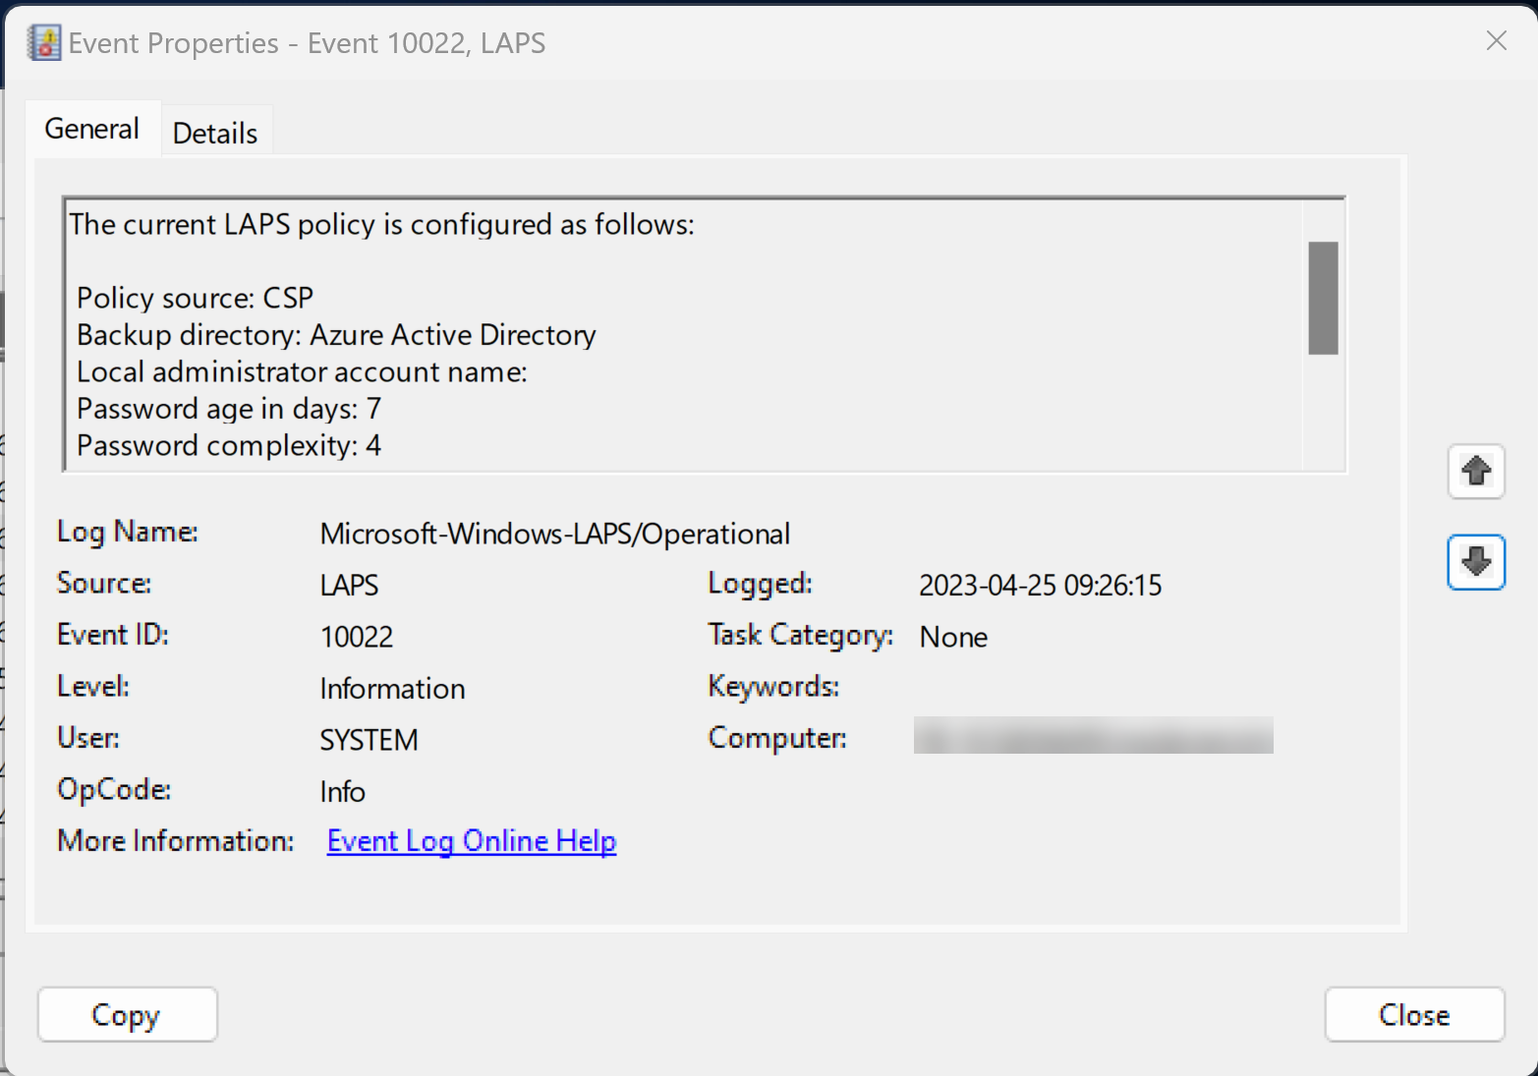This screenshot has height=1076, width=1538.
Task: Select the General tab
Action: coord(92,129)
